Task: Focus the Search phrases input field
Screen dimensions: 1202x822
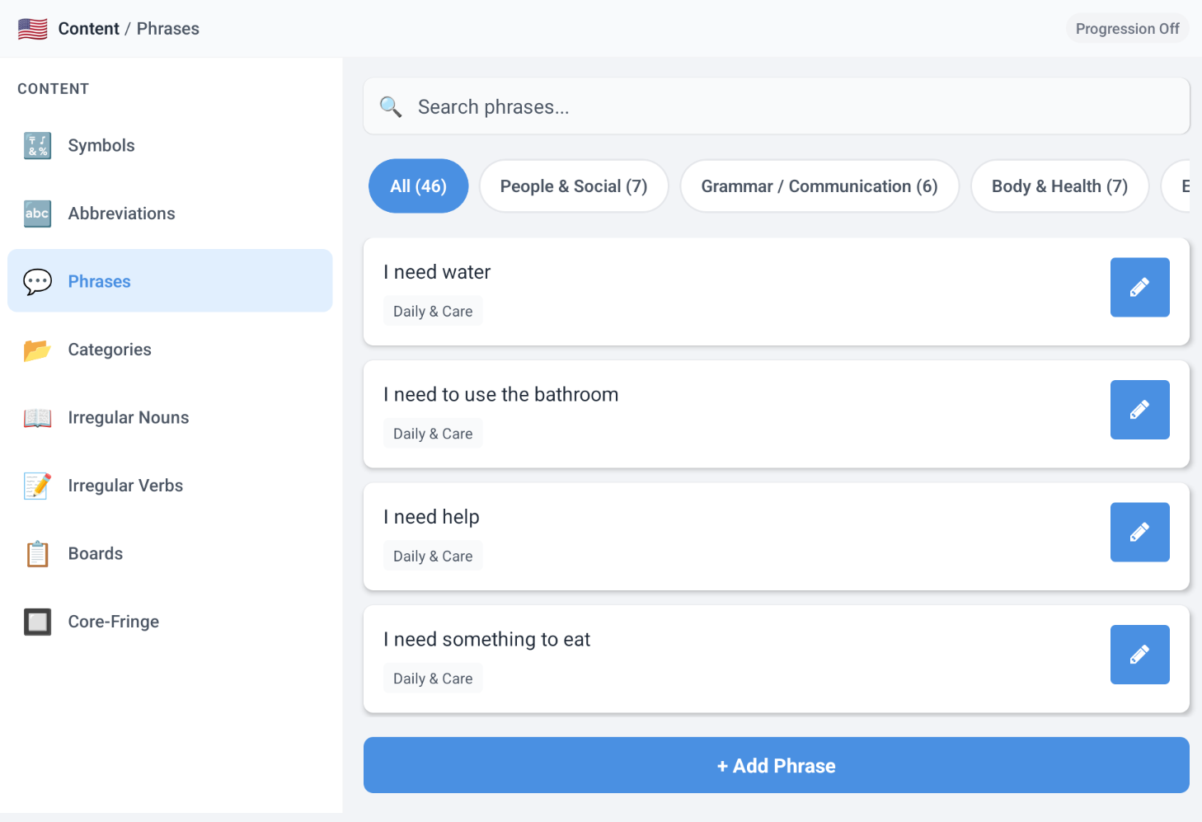Action: (775, 107)
